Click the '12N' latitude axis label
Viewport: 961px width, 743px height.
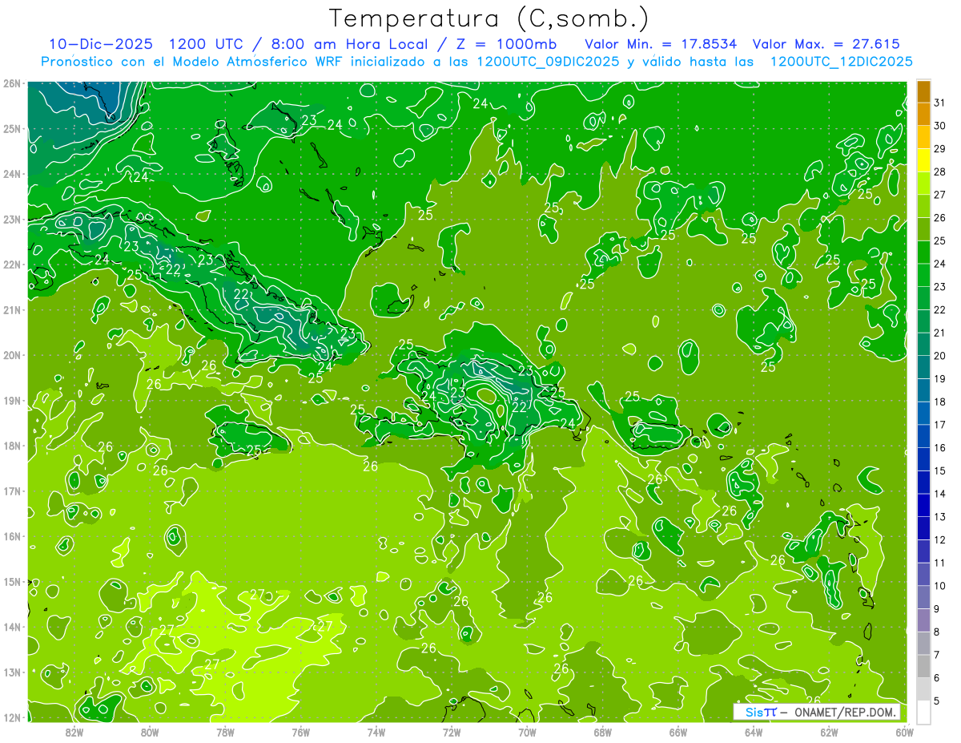(x=12, y=717)
